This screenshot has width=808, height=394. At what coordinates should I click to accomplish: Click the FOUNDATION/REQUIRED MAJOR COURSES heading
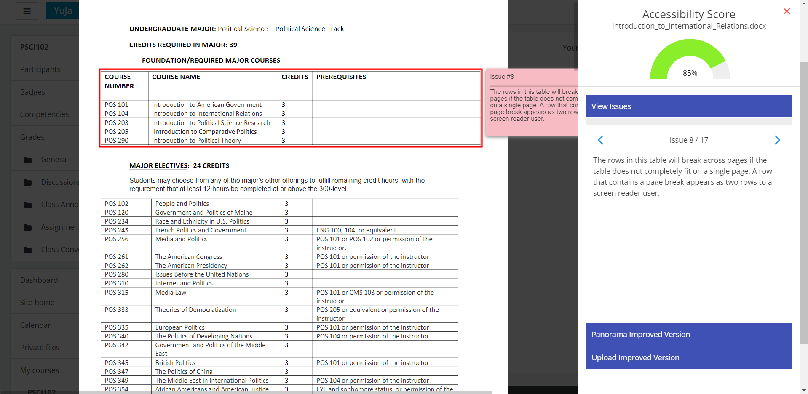pyautogui.click(x=211, y=60)
